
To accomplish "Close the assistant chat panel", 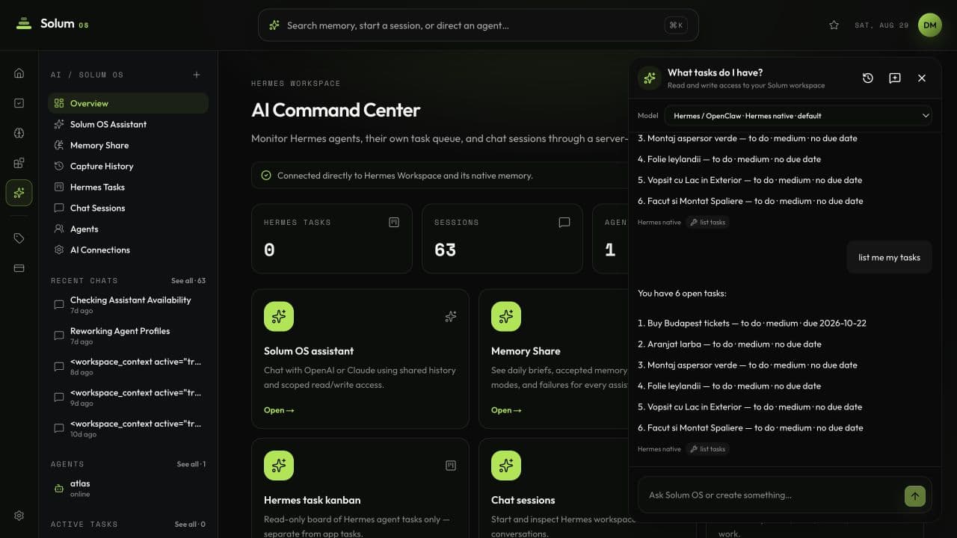I will 922,78.
